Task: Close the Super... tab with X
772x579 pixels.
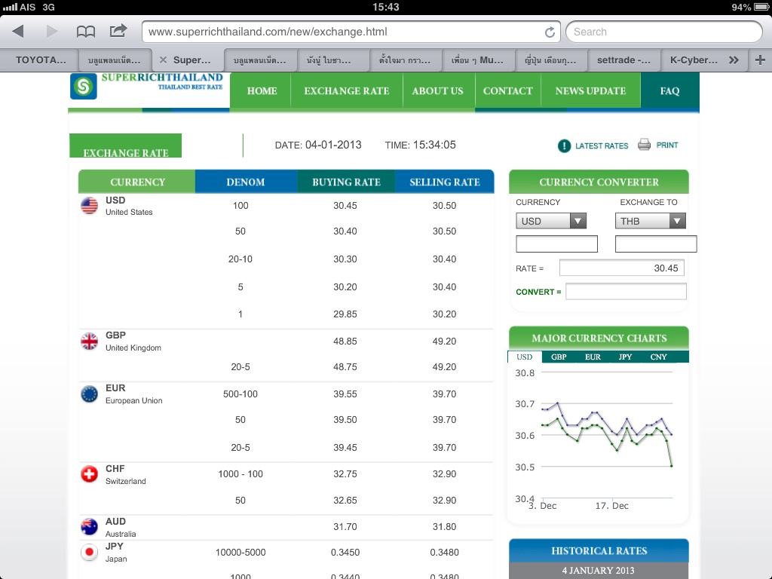Action: (x=163, y=60)
